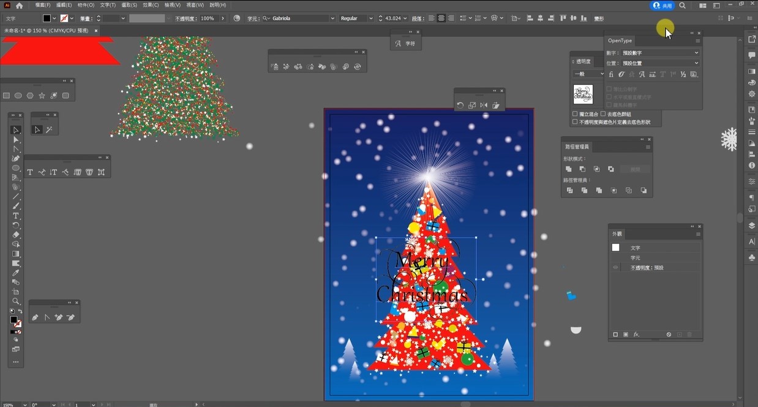Click the black fill color swatch in control bar
The width and height of the screenshot is (758, 407).
click(x=47, y=18)
